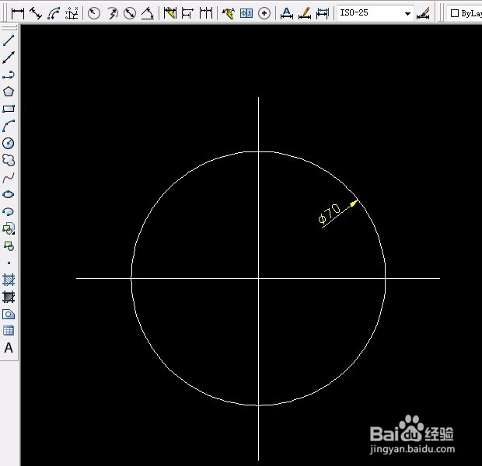Select the Radius dimension tool

pyautogui.click(x=94, y=13)
